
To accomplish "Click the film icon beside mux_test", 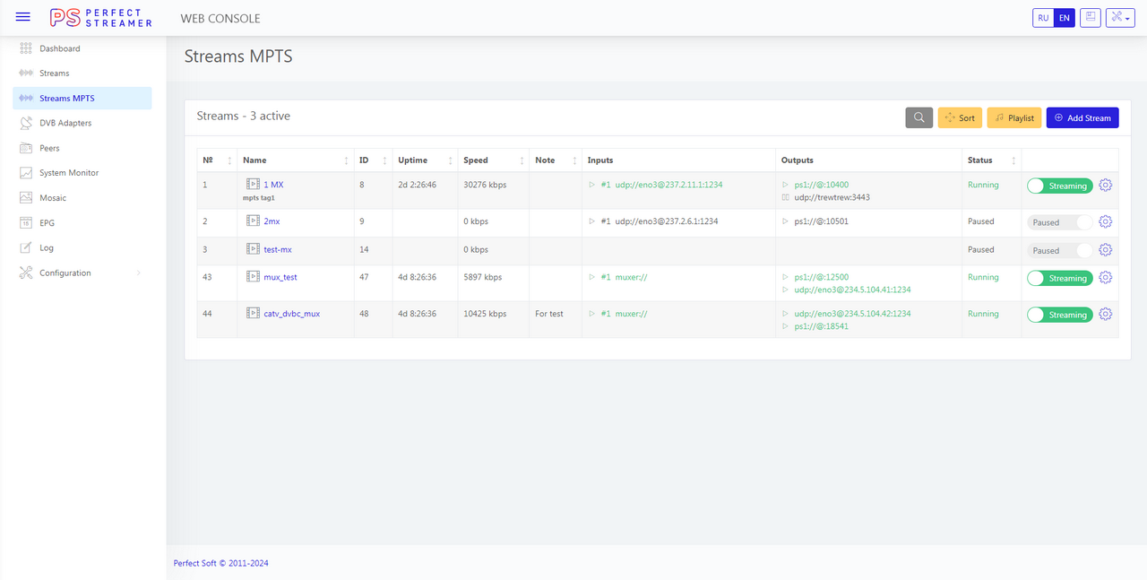I will [x=253, y=277].
